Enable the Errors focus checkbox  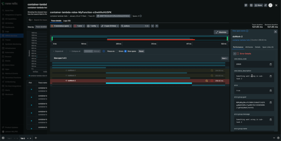pyautogui.click(x=117, y=51)
